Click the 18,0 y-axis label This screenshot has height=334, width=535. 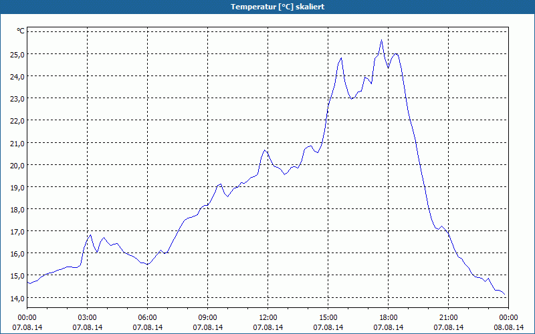(x=18, y=210)
